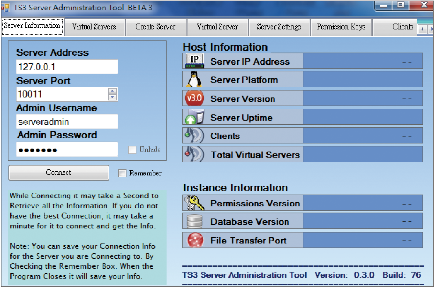This screenshot has width=435, height=288.
Task: Click the red v3.0 Server Version icon
Action: pos(195,98)
